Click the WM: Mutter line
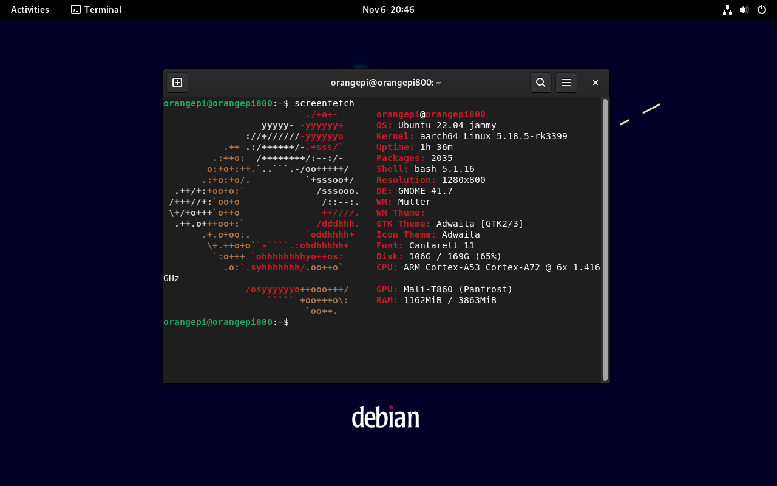This screenshot has width=777, height=486. 404,202
